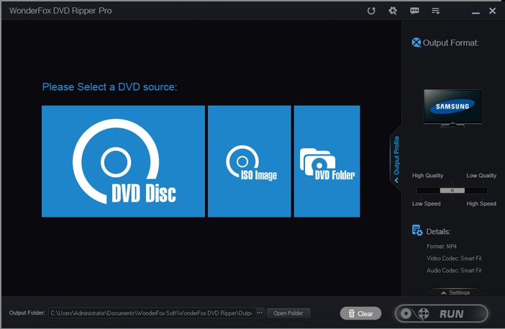Click the 'High Speed' slider label
Screen dimensions: 505x329
click(481, 204)
